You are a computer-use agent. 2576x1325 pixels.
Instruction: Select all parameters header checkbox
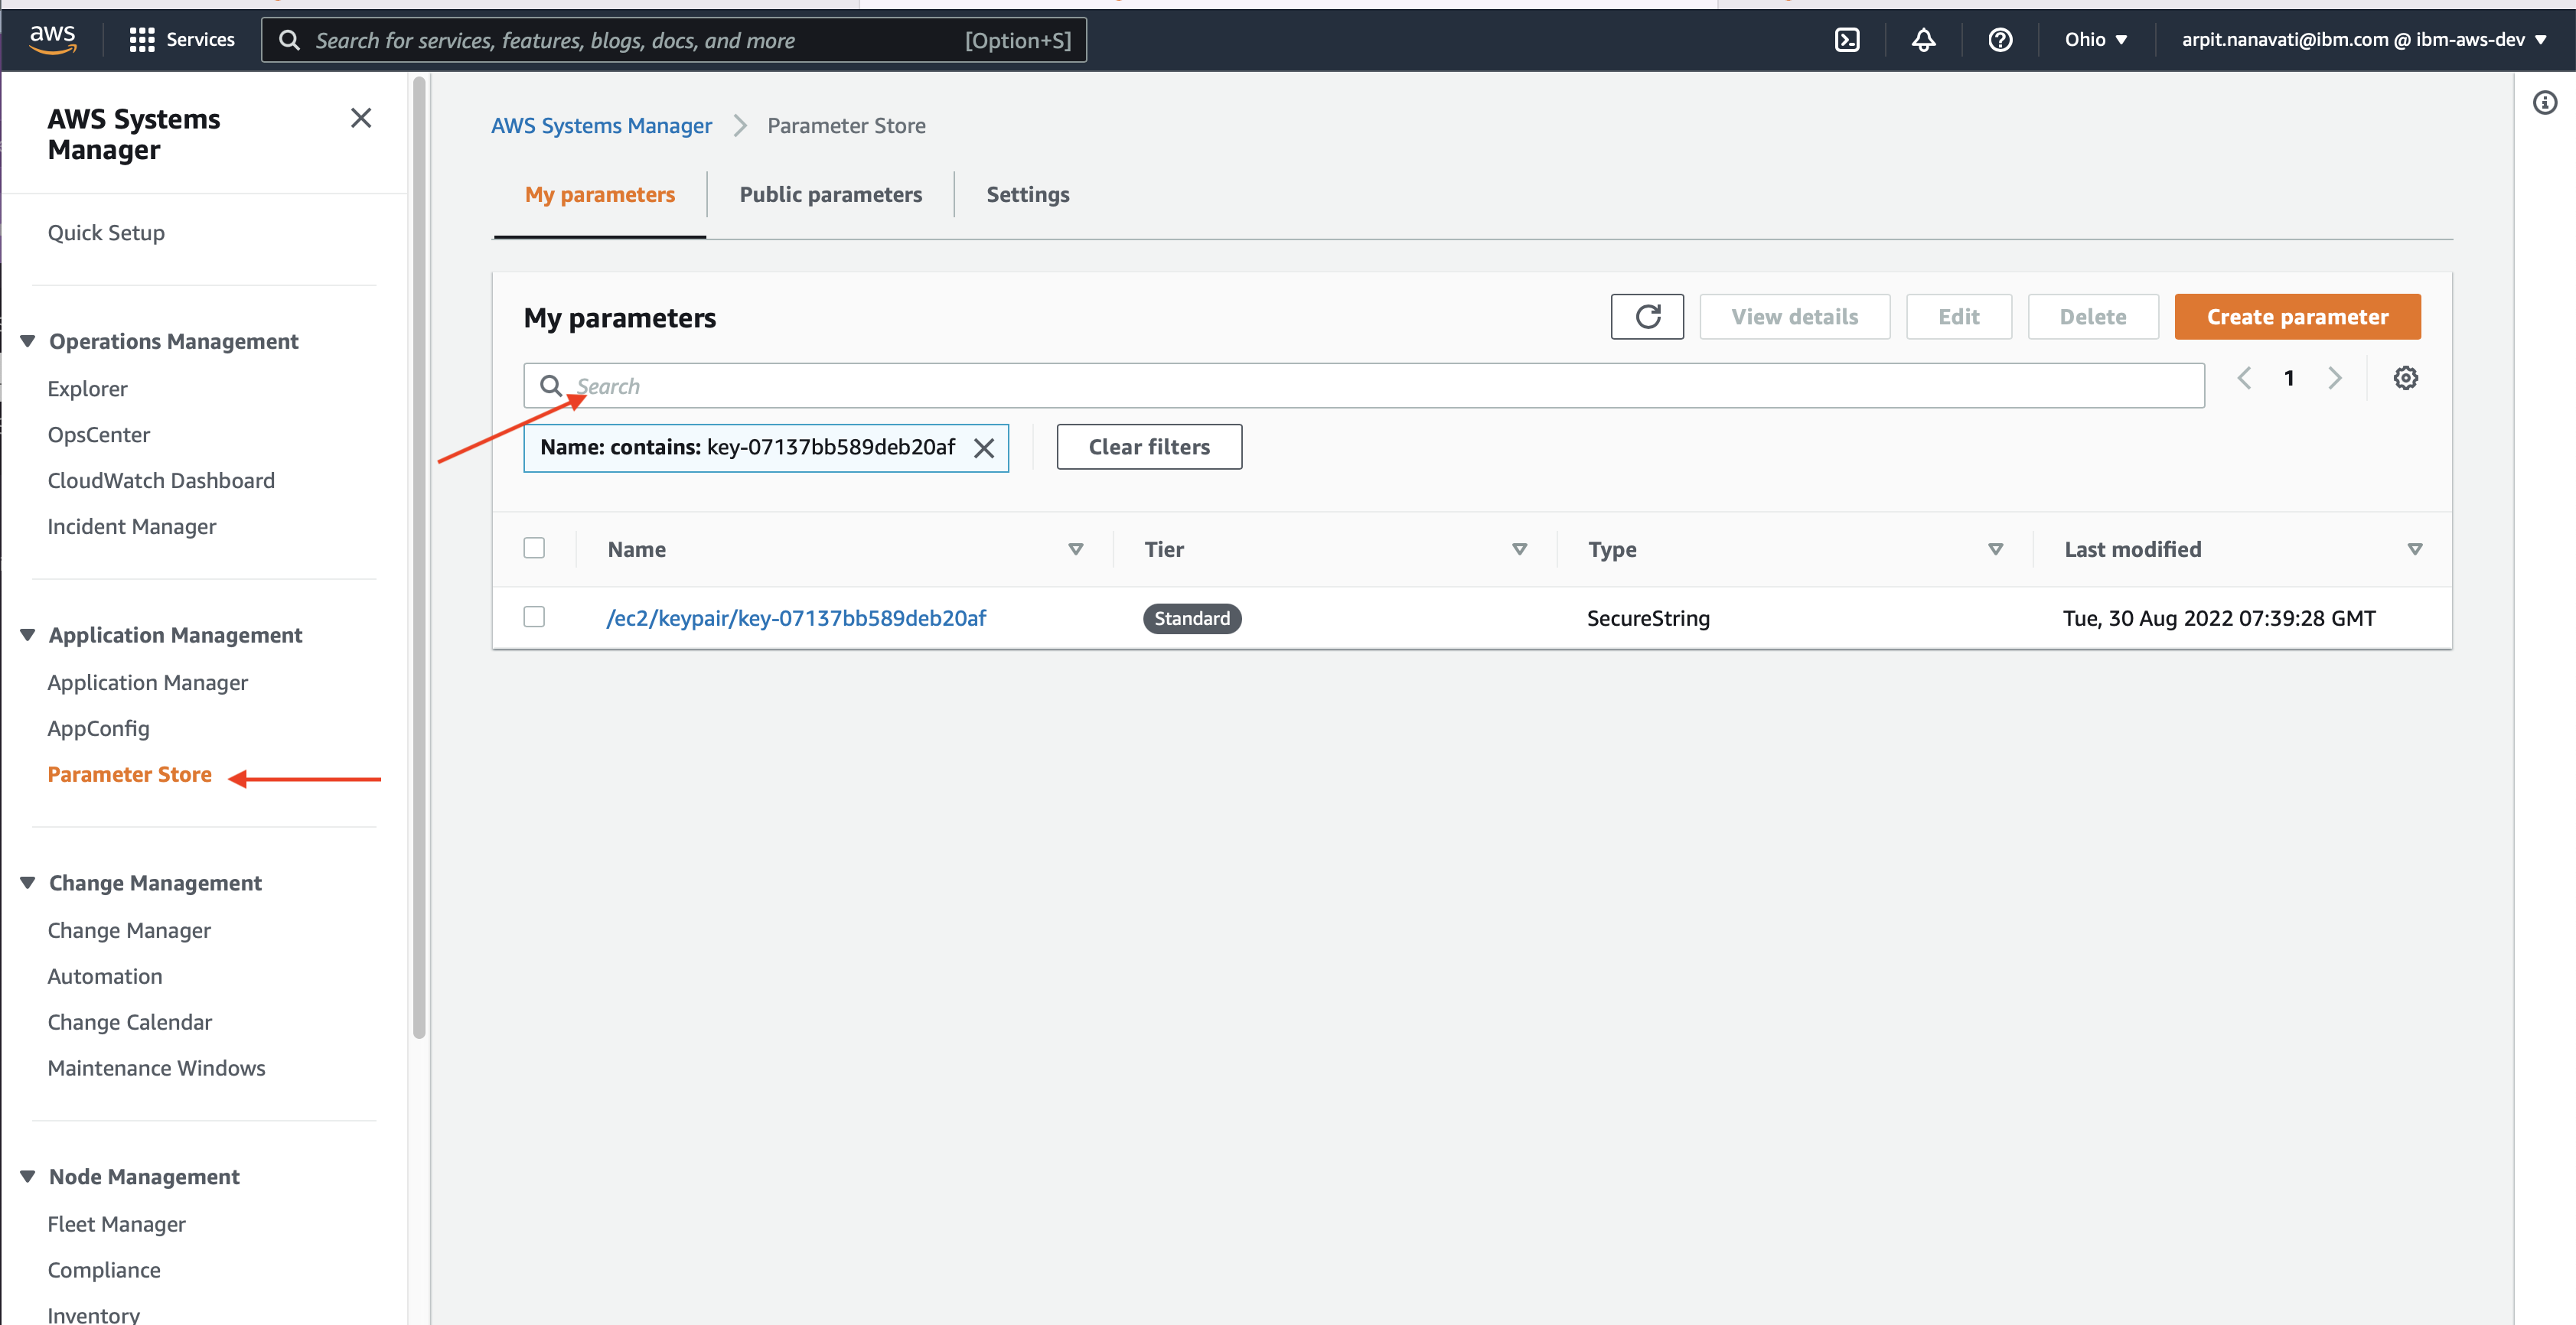[534, 548]
